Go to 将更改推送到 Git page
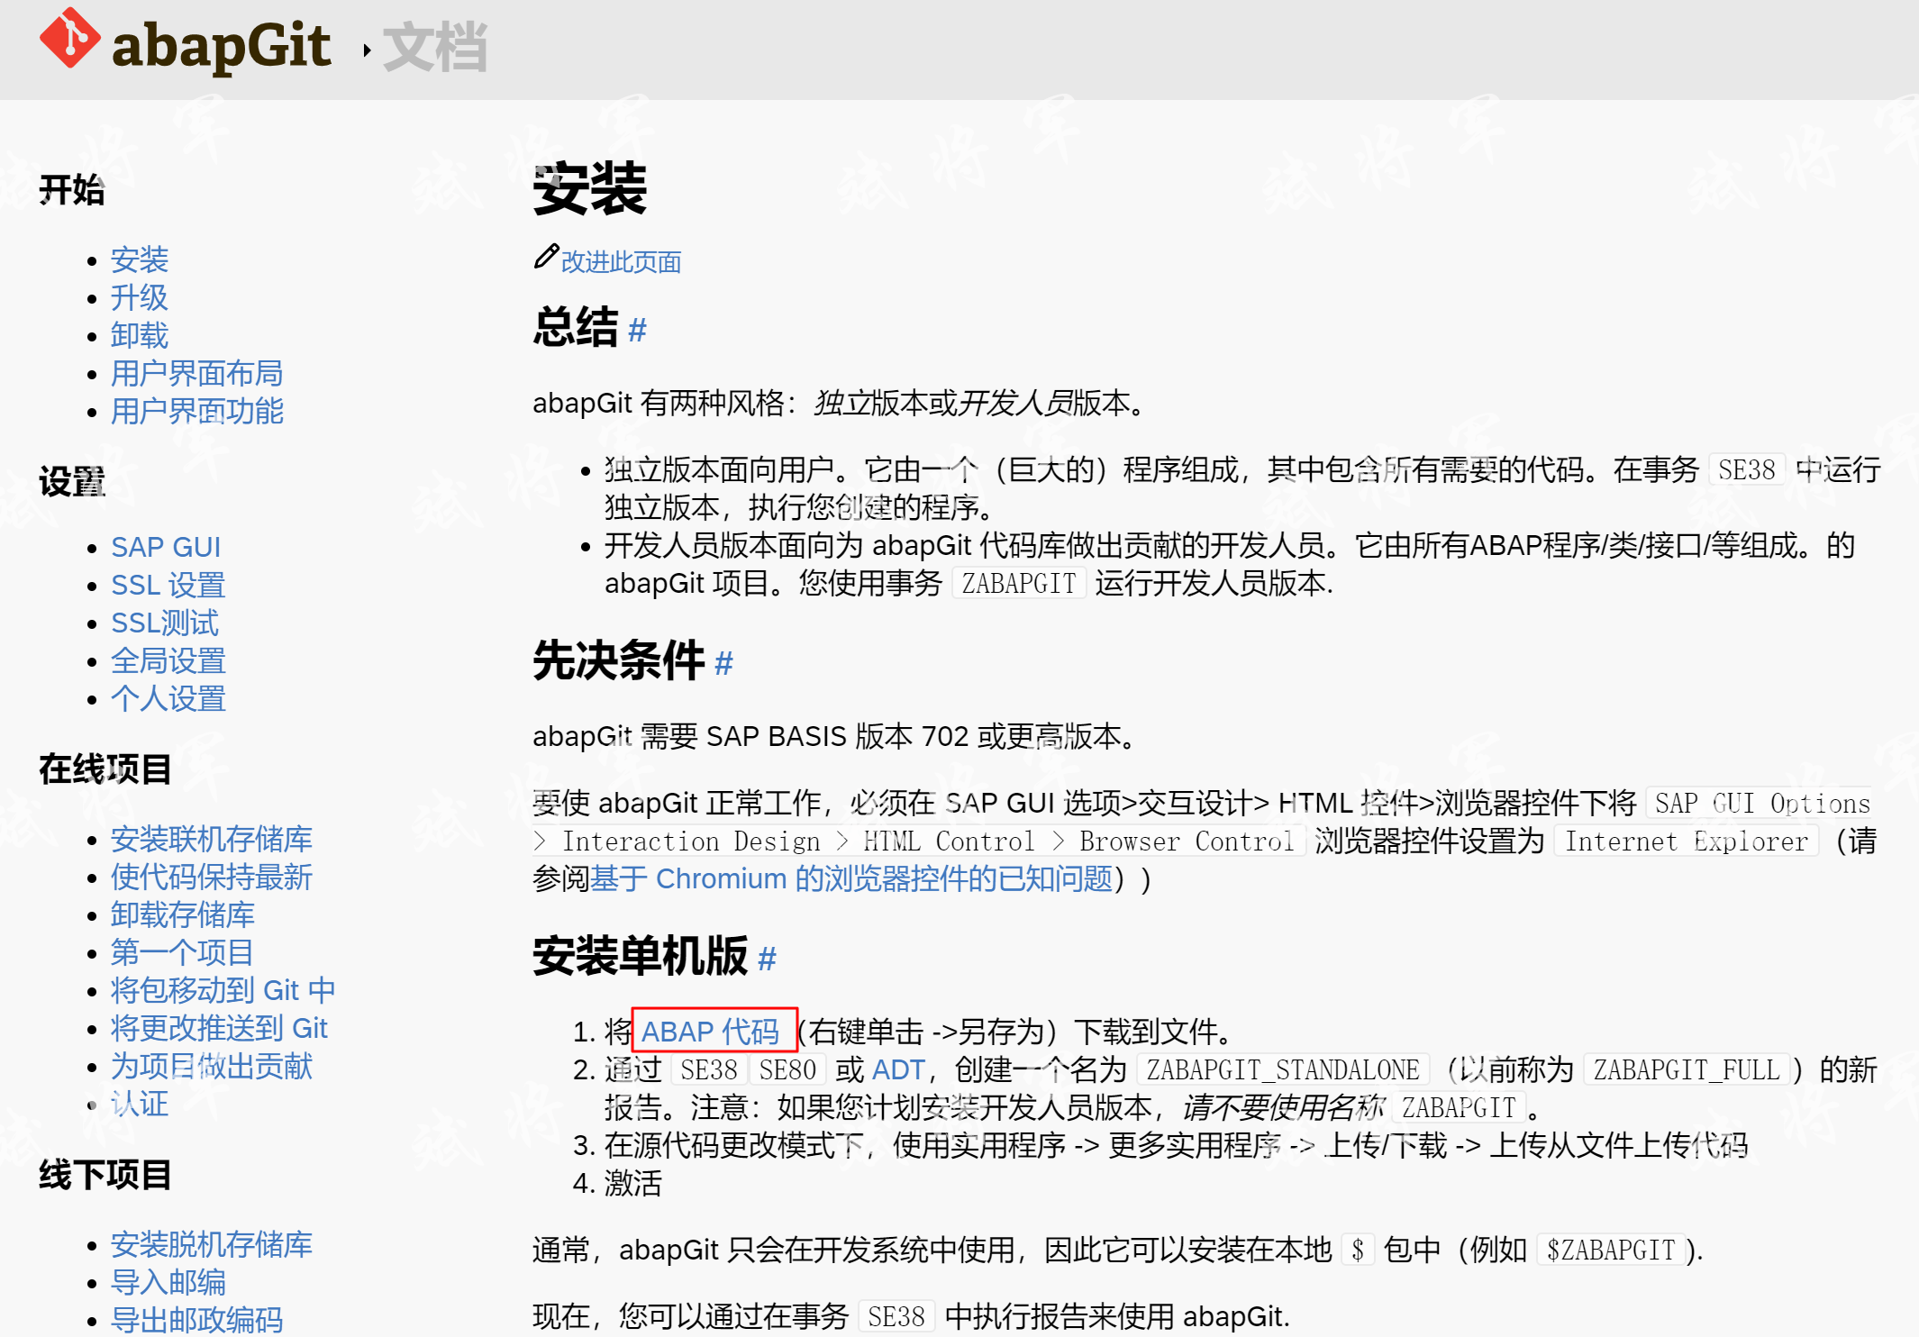The height and width of the screenshot is (1337, 1919). pyautogui.click(x=219, y=1028)
